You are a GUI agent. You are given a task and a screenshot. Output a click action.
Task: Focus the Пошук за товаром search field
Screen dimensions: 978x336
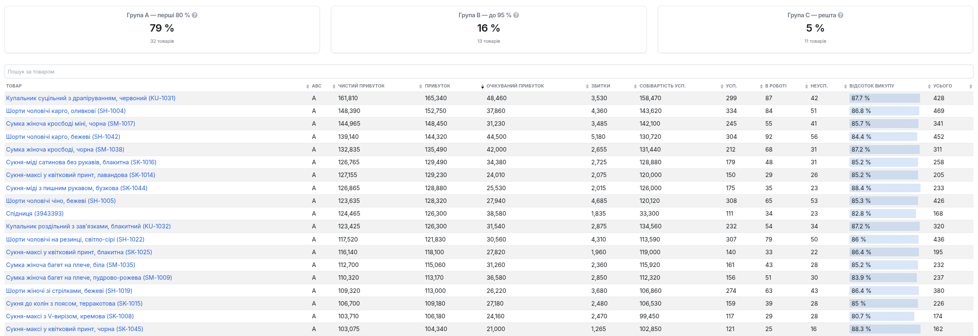click(489, 71)
